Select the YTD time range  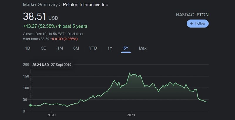coord(93,48)
